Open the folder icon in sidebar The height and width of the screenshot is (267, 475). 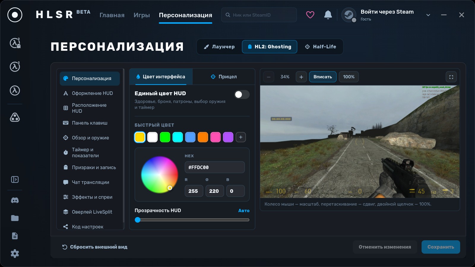[x=15, y=218]
